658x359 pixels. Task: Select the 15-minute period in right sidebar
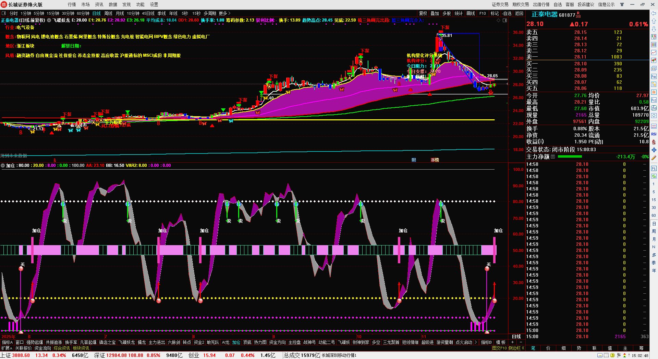coord(654,200)
